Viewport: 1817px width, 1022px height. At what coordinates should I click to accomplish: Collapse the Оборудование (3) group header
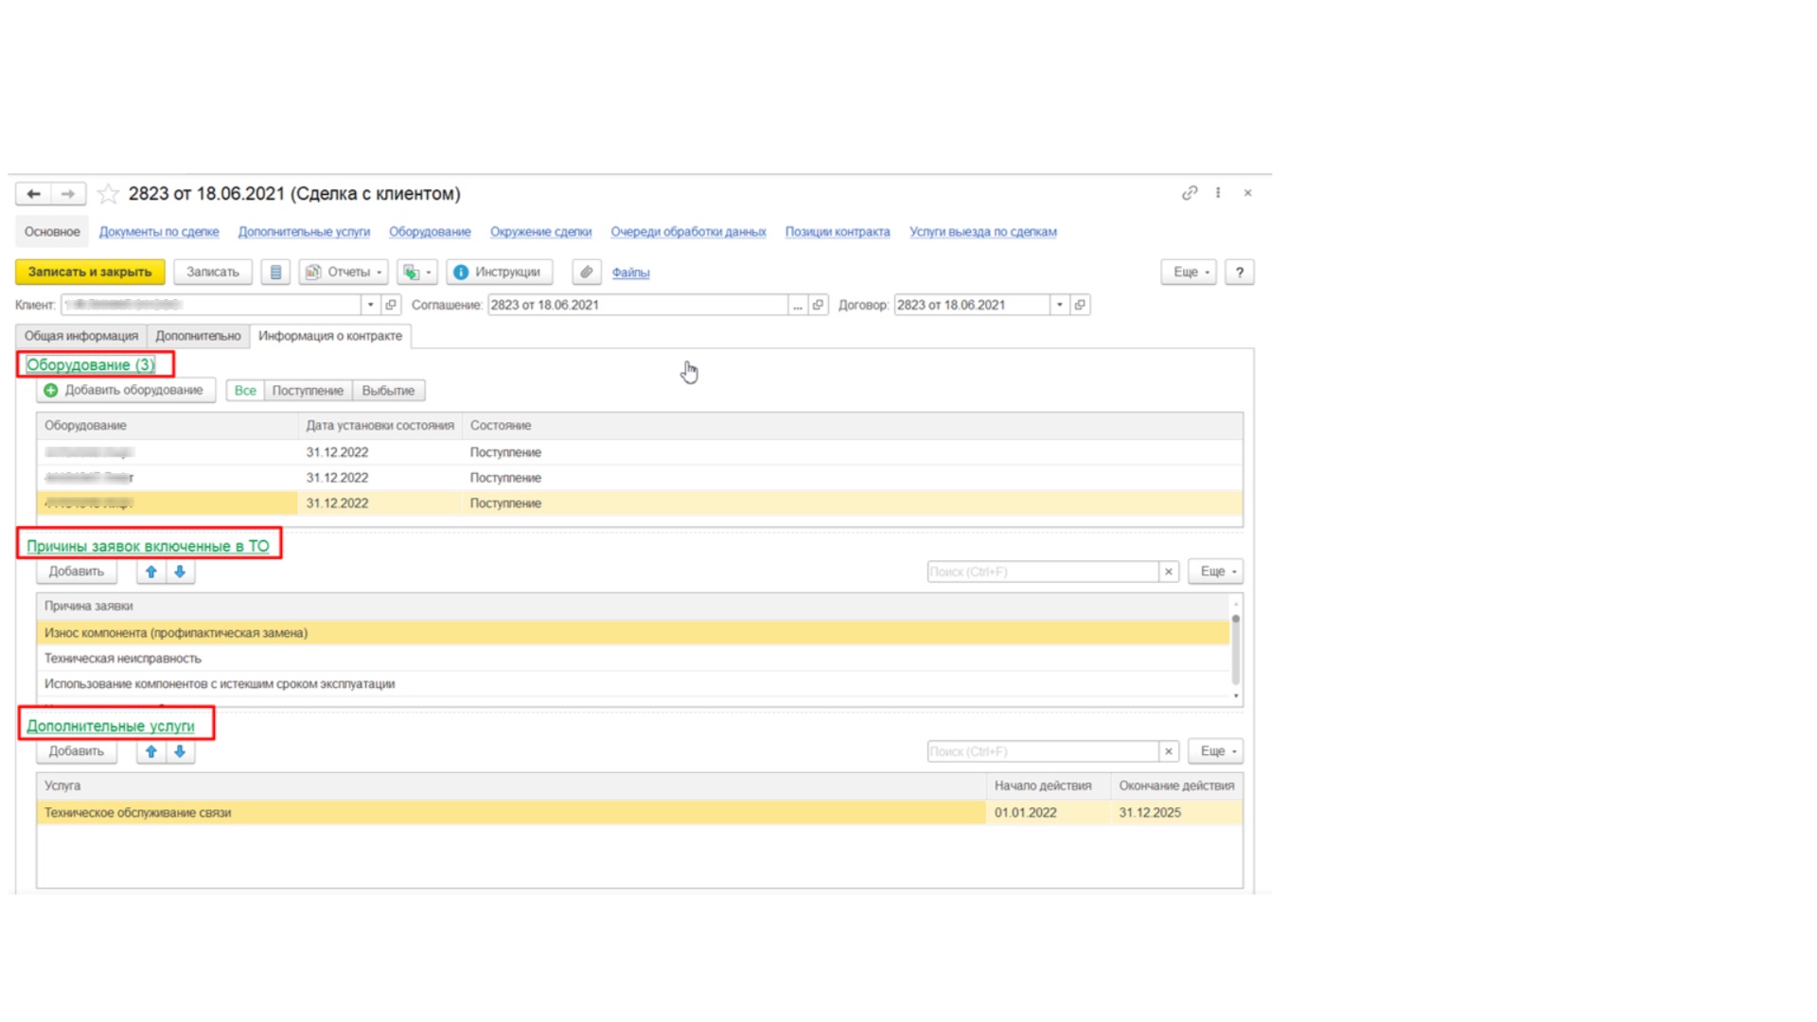coord(91,365)
